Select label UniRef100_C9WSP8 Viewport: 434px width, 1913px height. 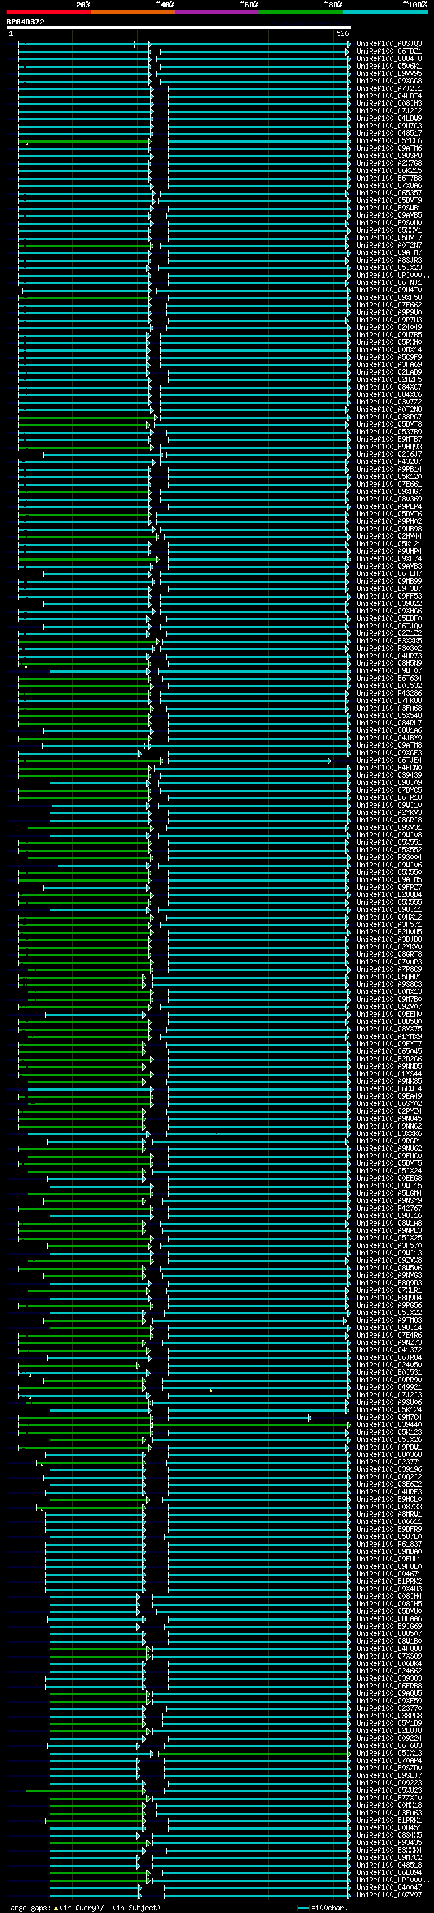(x=389, y=156)
